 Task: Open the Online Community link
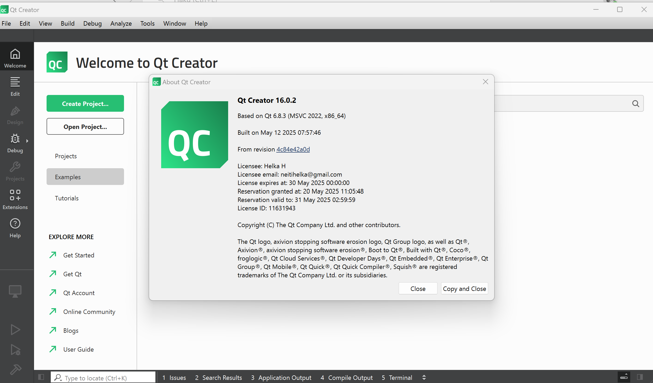(89, 312)
